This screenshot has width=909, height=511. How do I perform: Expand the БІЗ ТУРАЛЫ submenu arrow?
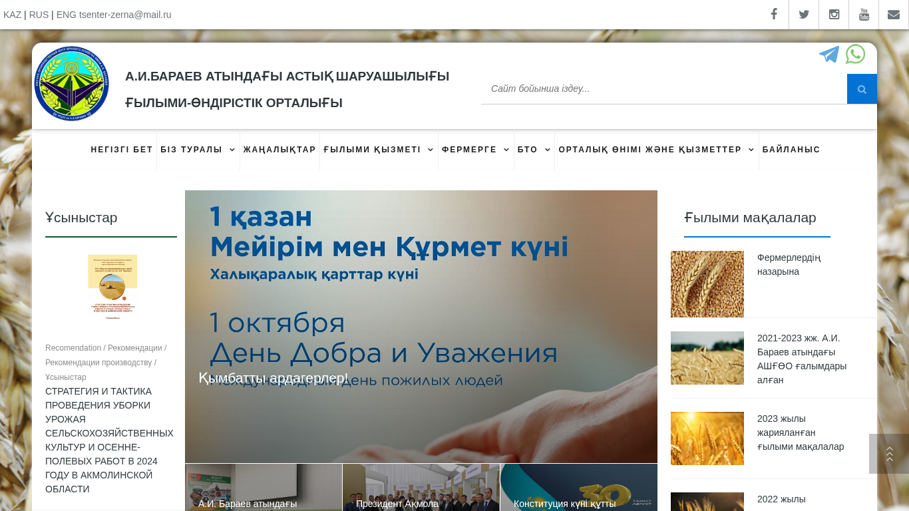point(232,150)
